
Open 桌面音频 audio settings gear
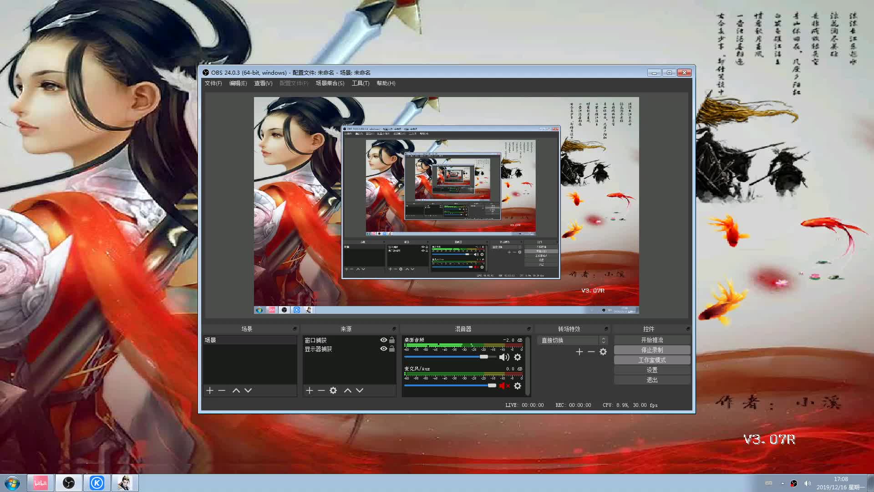518,357
